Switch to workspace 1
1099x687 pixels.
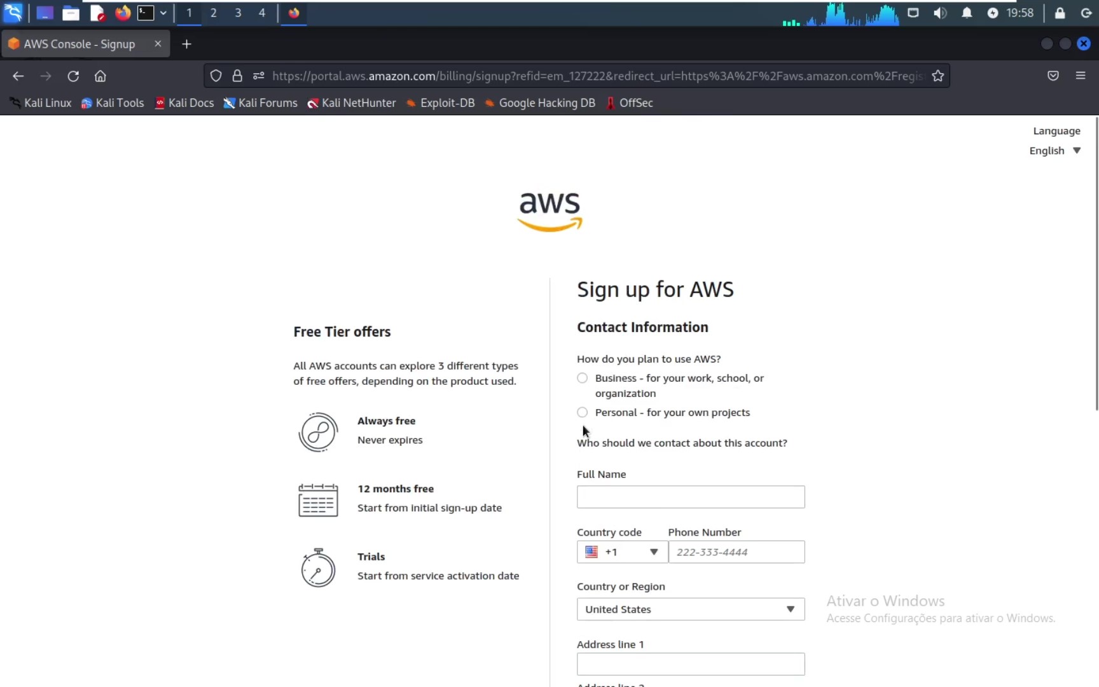tap(189, 13)
